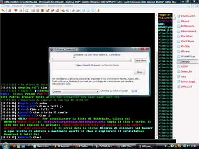Focus the chat message input line
The height and width of the screenshot is (149, 199).
coord(88,141)
